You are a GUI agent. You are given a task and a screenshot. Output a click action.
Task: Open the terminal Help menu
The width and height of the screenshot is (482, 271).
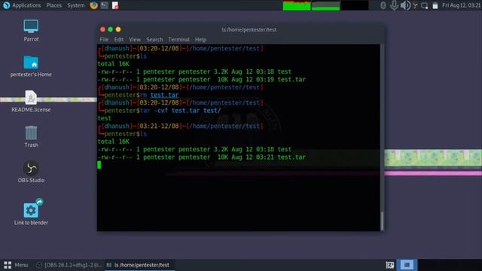click(x=200, y=39)
